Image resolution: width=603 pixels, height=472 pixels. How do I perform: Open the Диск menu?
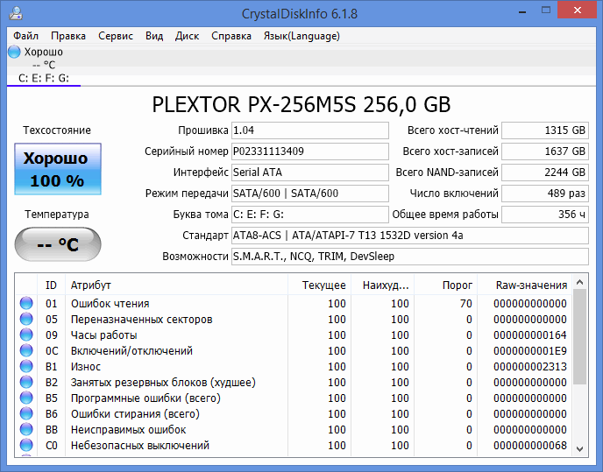coord(187,36)
